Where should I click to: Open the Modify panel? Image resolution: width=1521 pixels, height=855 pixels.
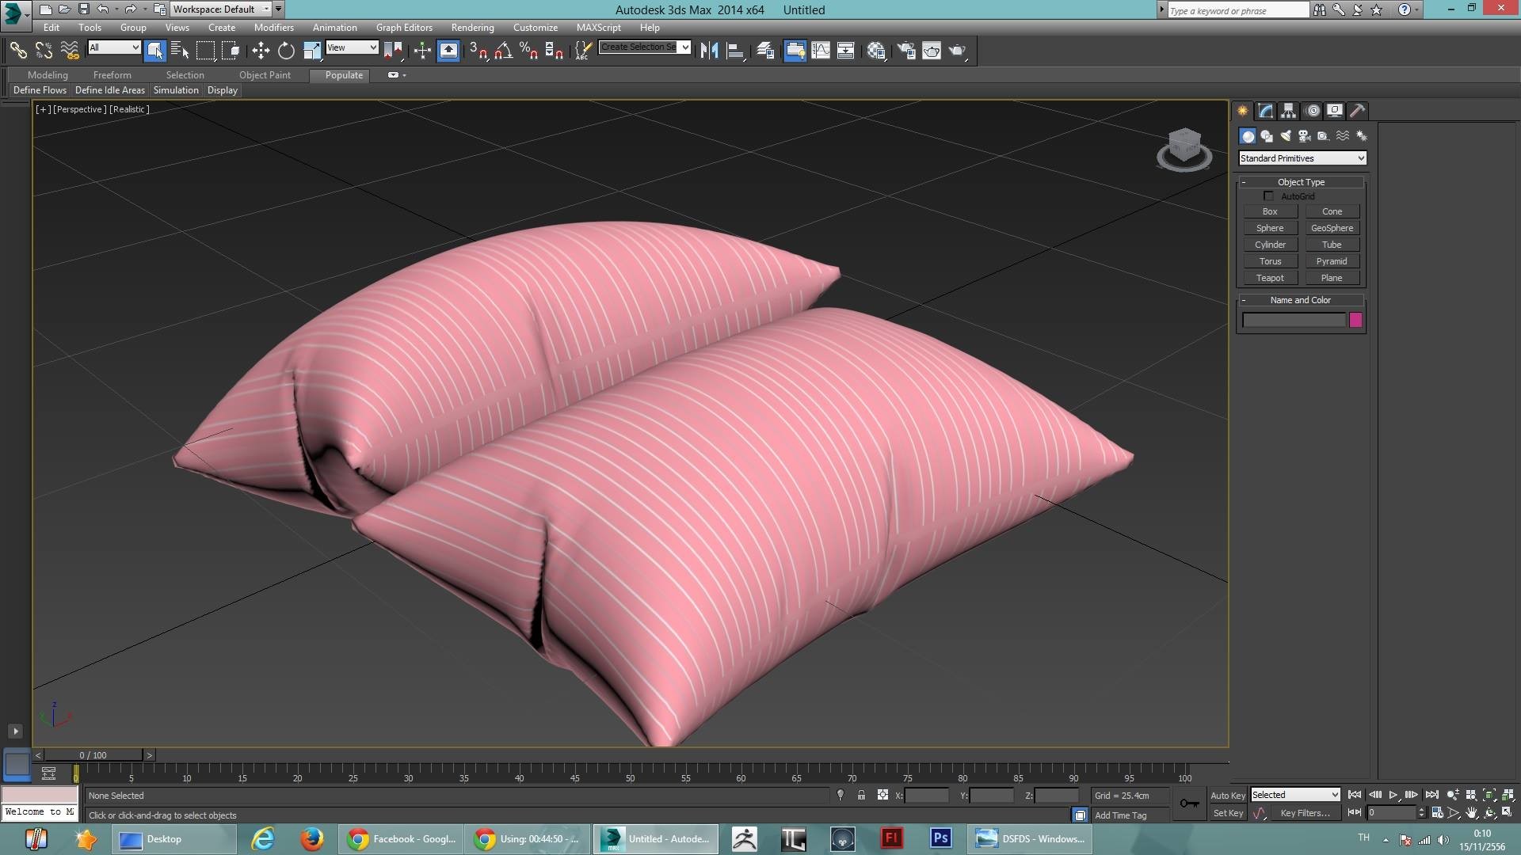pyautogui.click(x=1265, y=111)
